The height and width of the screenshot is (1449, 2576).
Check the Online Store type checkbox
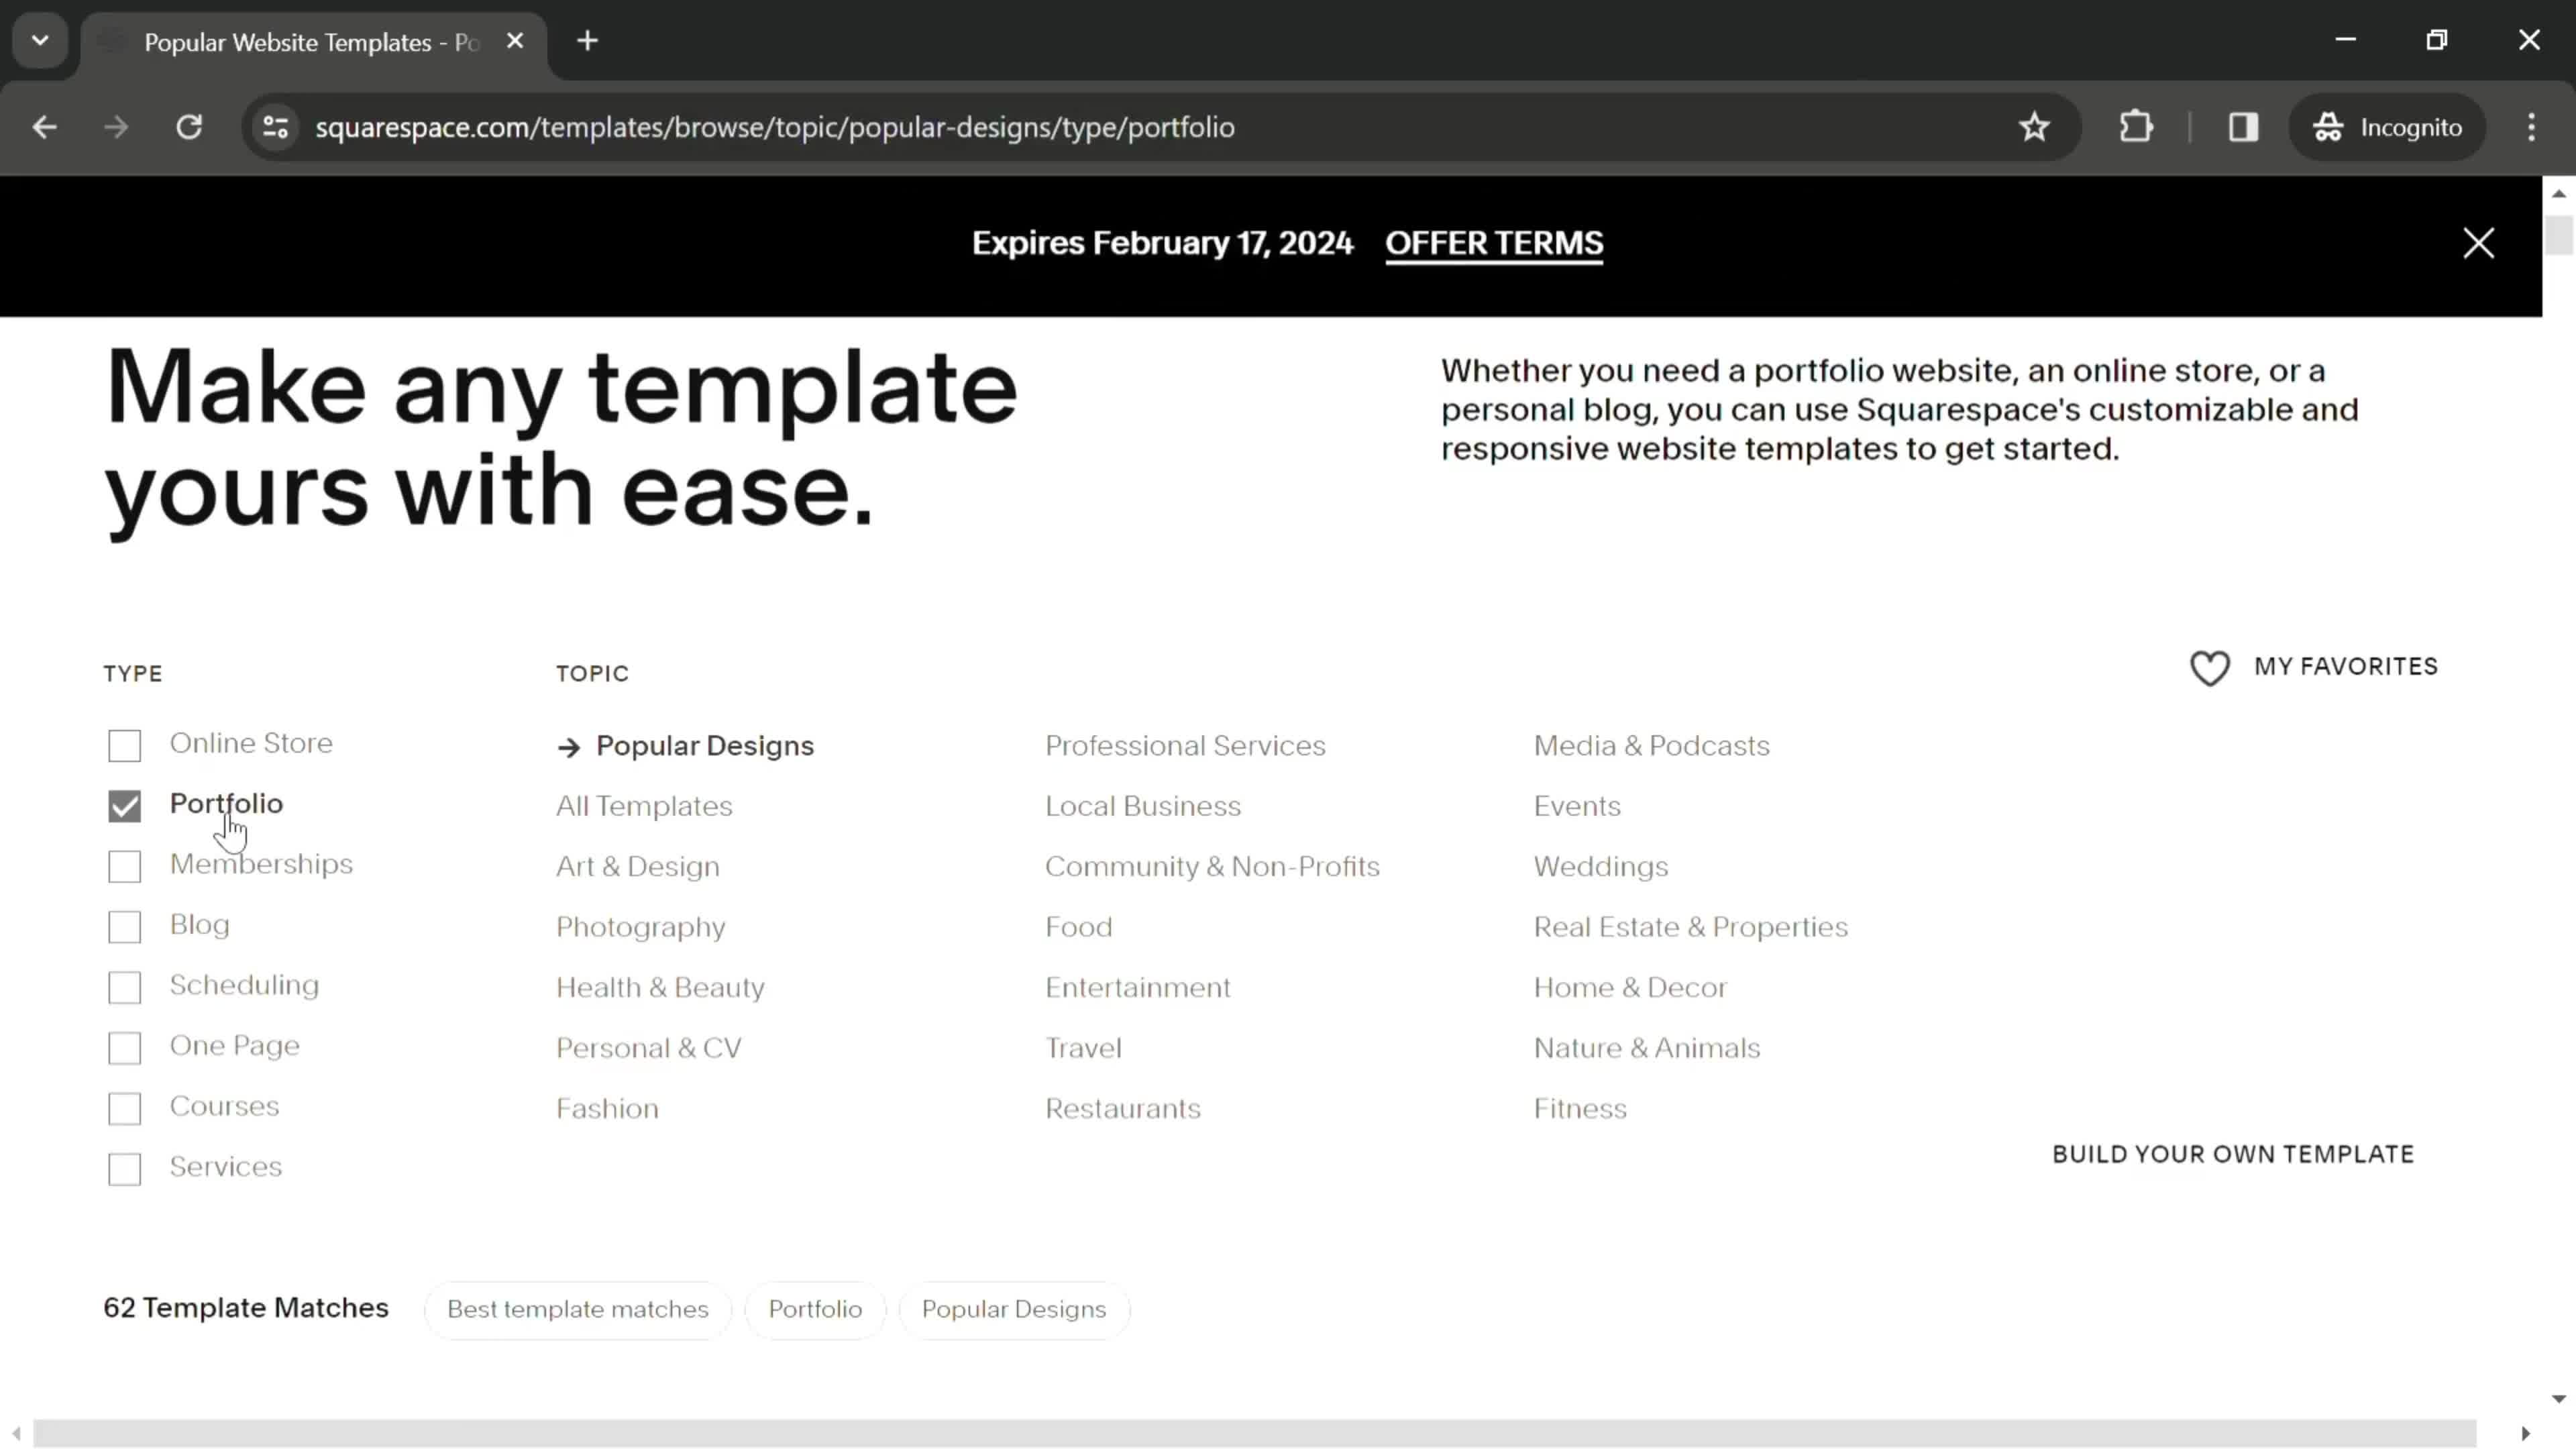coord(125,745)
